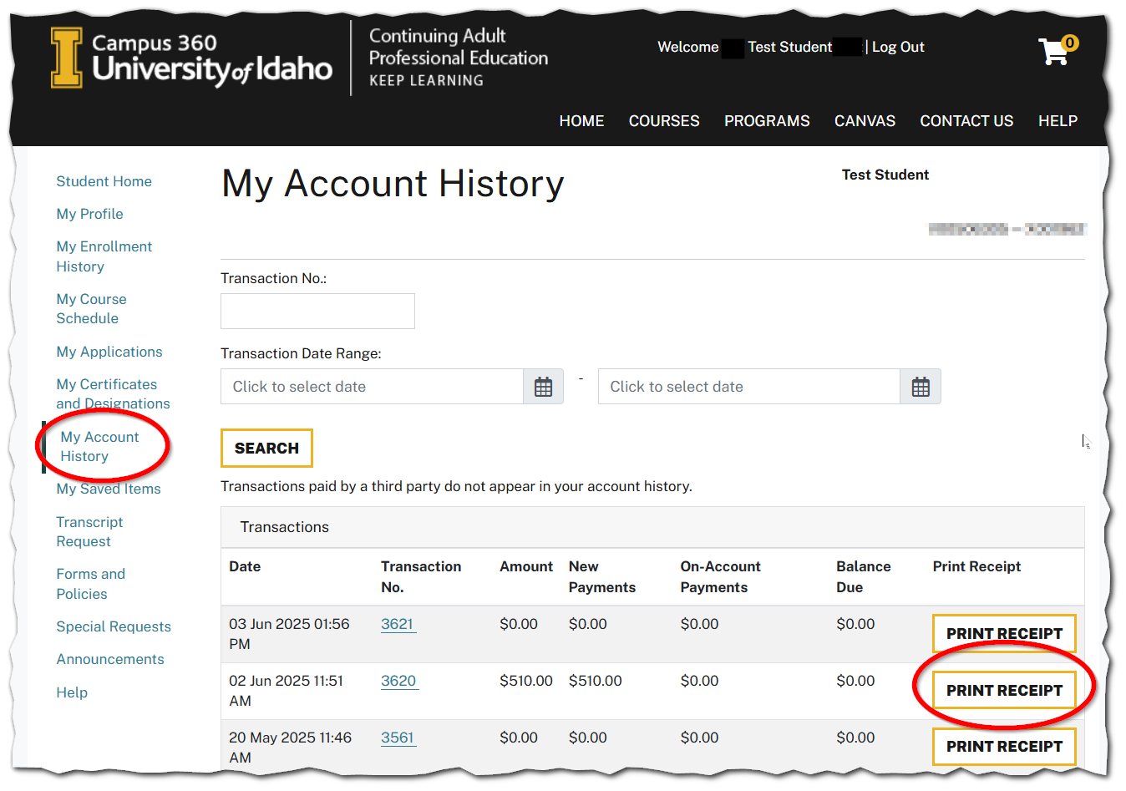Image resolution: width=1126 pixels, height=791 pixels.
Task: Open the calendar picker for the start date
Action: pyautogui.click(x=543, y=386)
